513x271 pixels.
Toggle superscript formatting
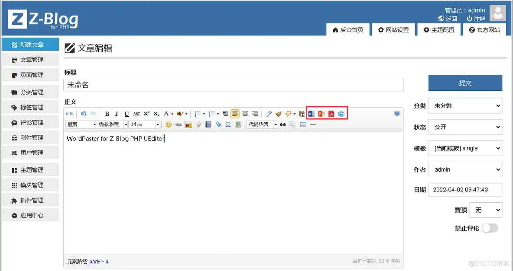tap(146, 113)
